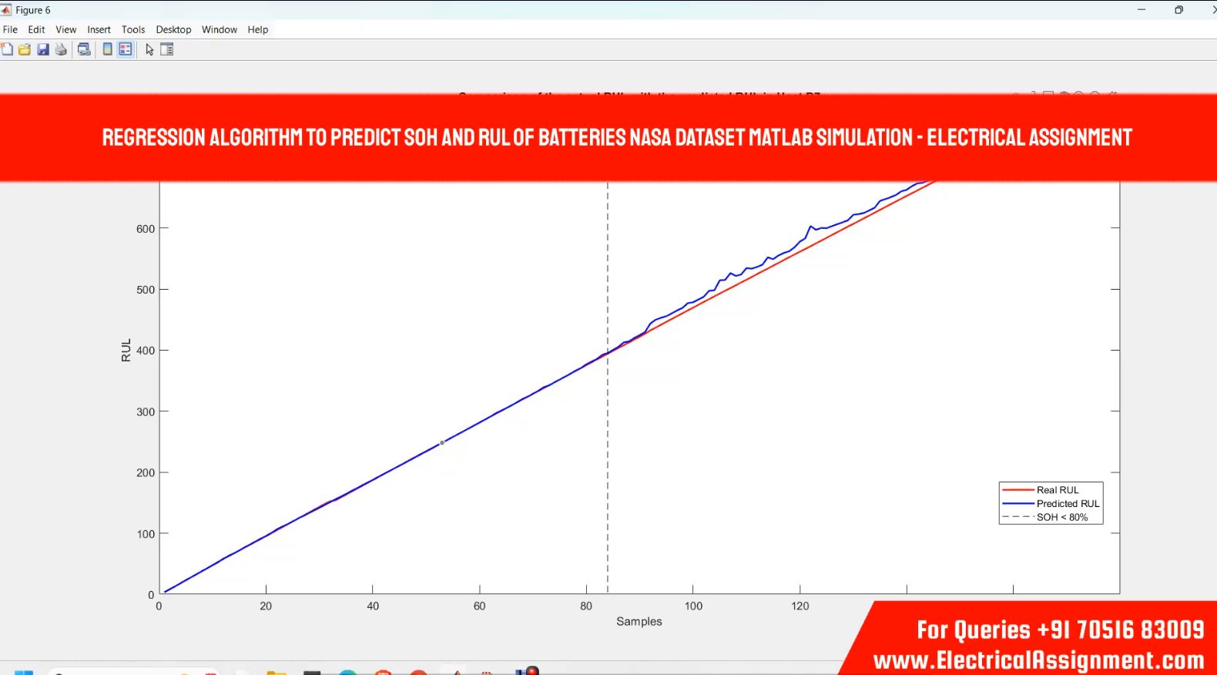This screenshot has width=1217, height=675.
Task: Click the Help menu
Action: point(258,29)
